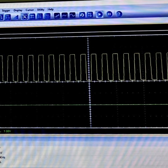Screen dimensions: 168x168
Task: Click the 1.00V channel scale readout
Action: coord(7,131)
